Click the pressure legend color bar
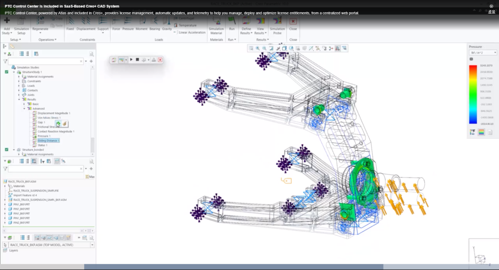The image size is (499, 270). click(x=473, y=95)
